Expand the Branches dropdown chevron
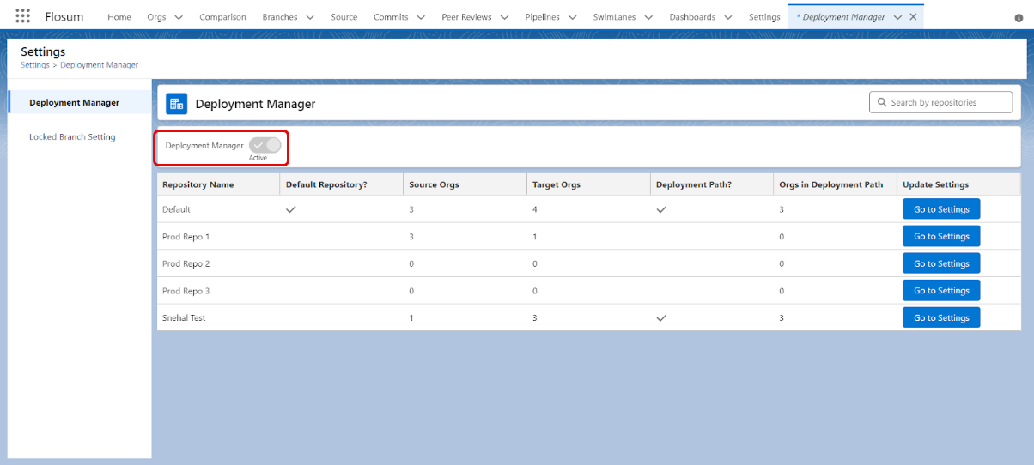Image resolution: width=1034 pixels, height=465 pixels. click(309, 17)
